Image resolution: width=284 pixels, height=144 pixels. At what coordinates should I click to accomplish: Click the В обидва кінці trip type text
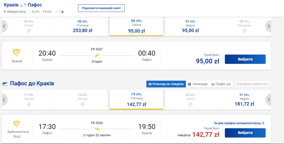pyautogui.click(x=15, y=12)
